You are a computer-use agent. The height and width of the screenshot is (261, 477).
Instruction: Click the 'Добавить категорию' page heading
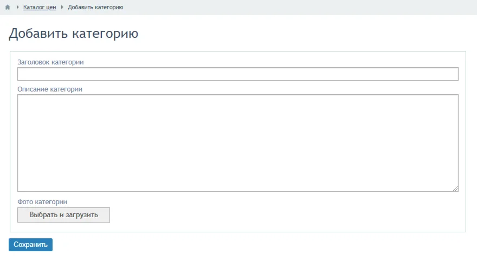[73, 34]
